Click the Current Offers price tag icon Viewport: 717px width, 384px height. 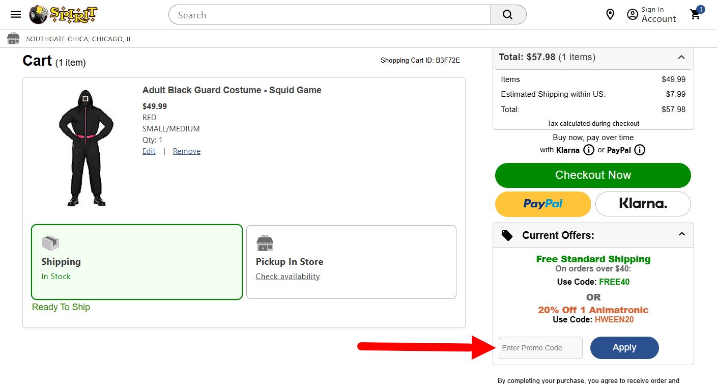coord(507,235)
